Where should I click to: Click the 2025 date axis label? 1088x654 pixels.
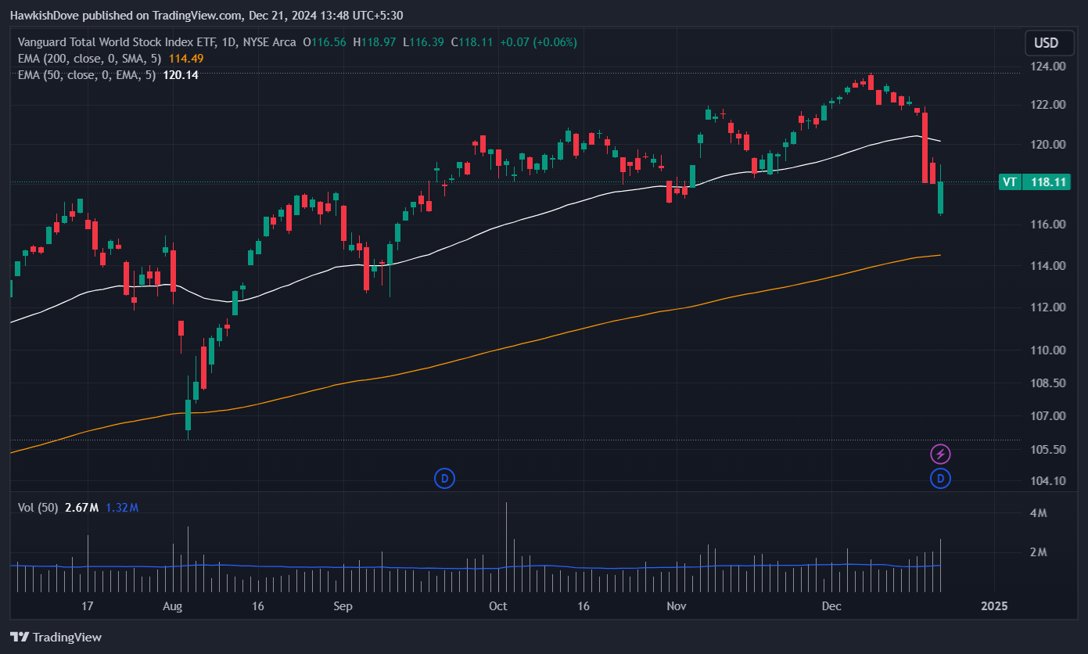(994, 606)
